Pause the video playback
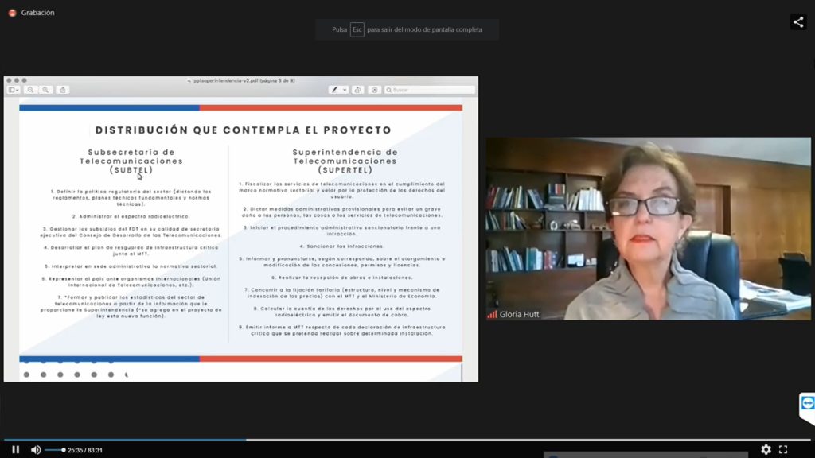 point(16,450)
